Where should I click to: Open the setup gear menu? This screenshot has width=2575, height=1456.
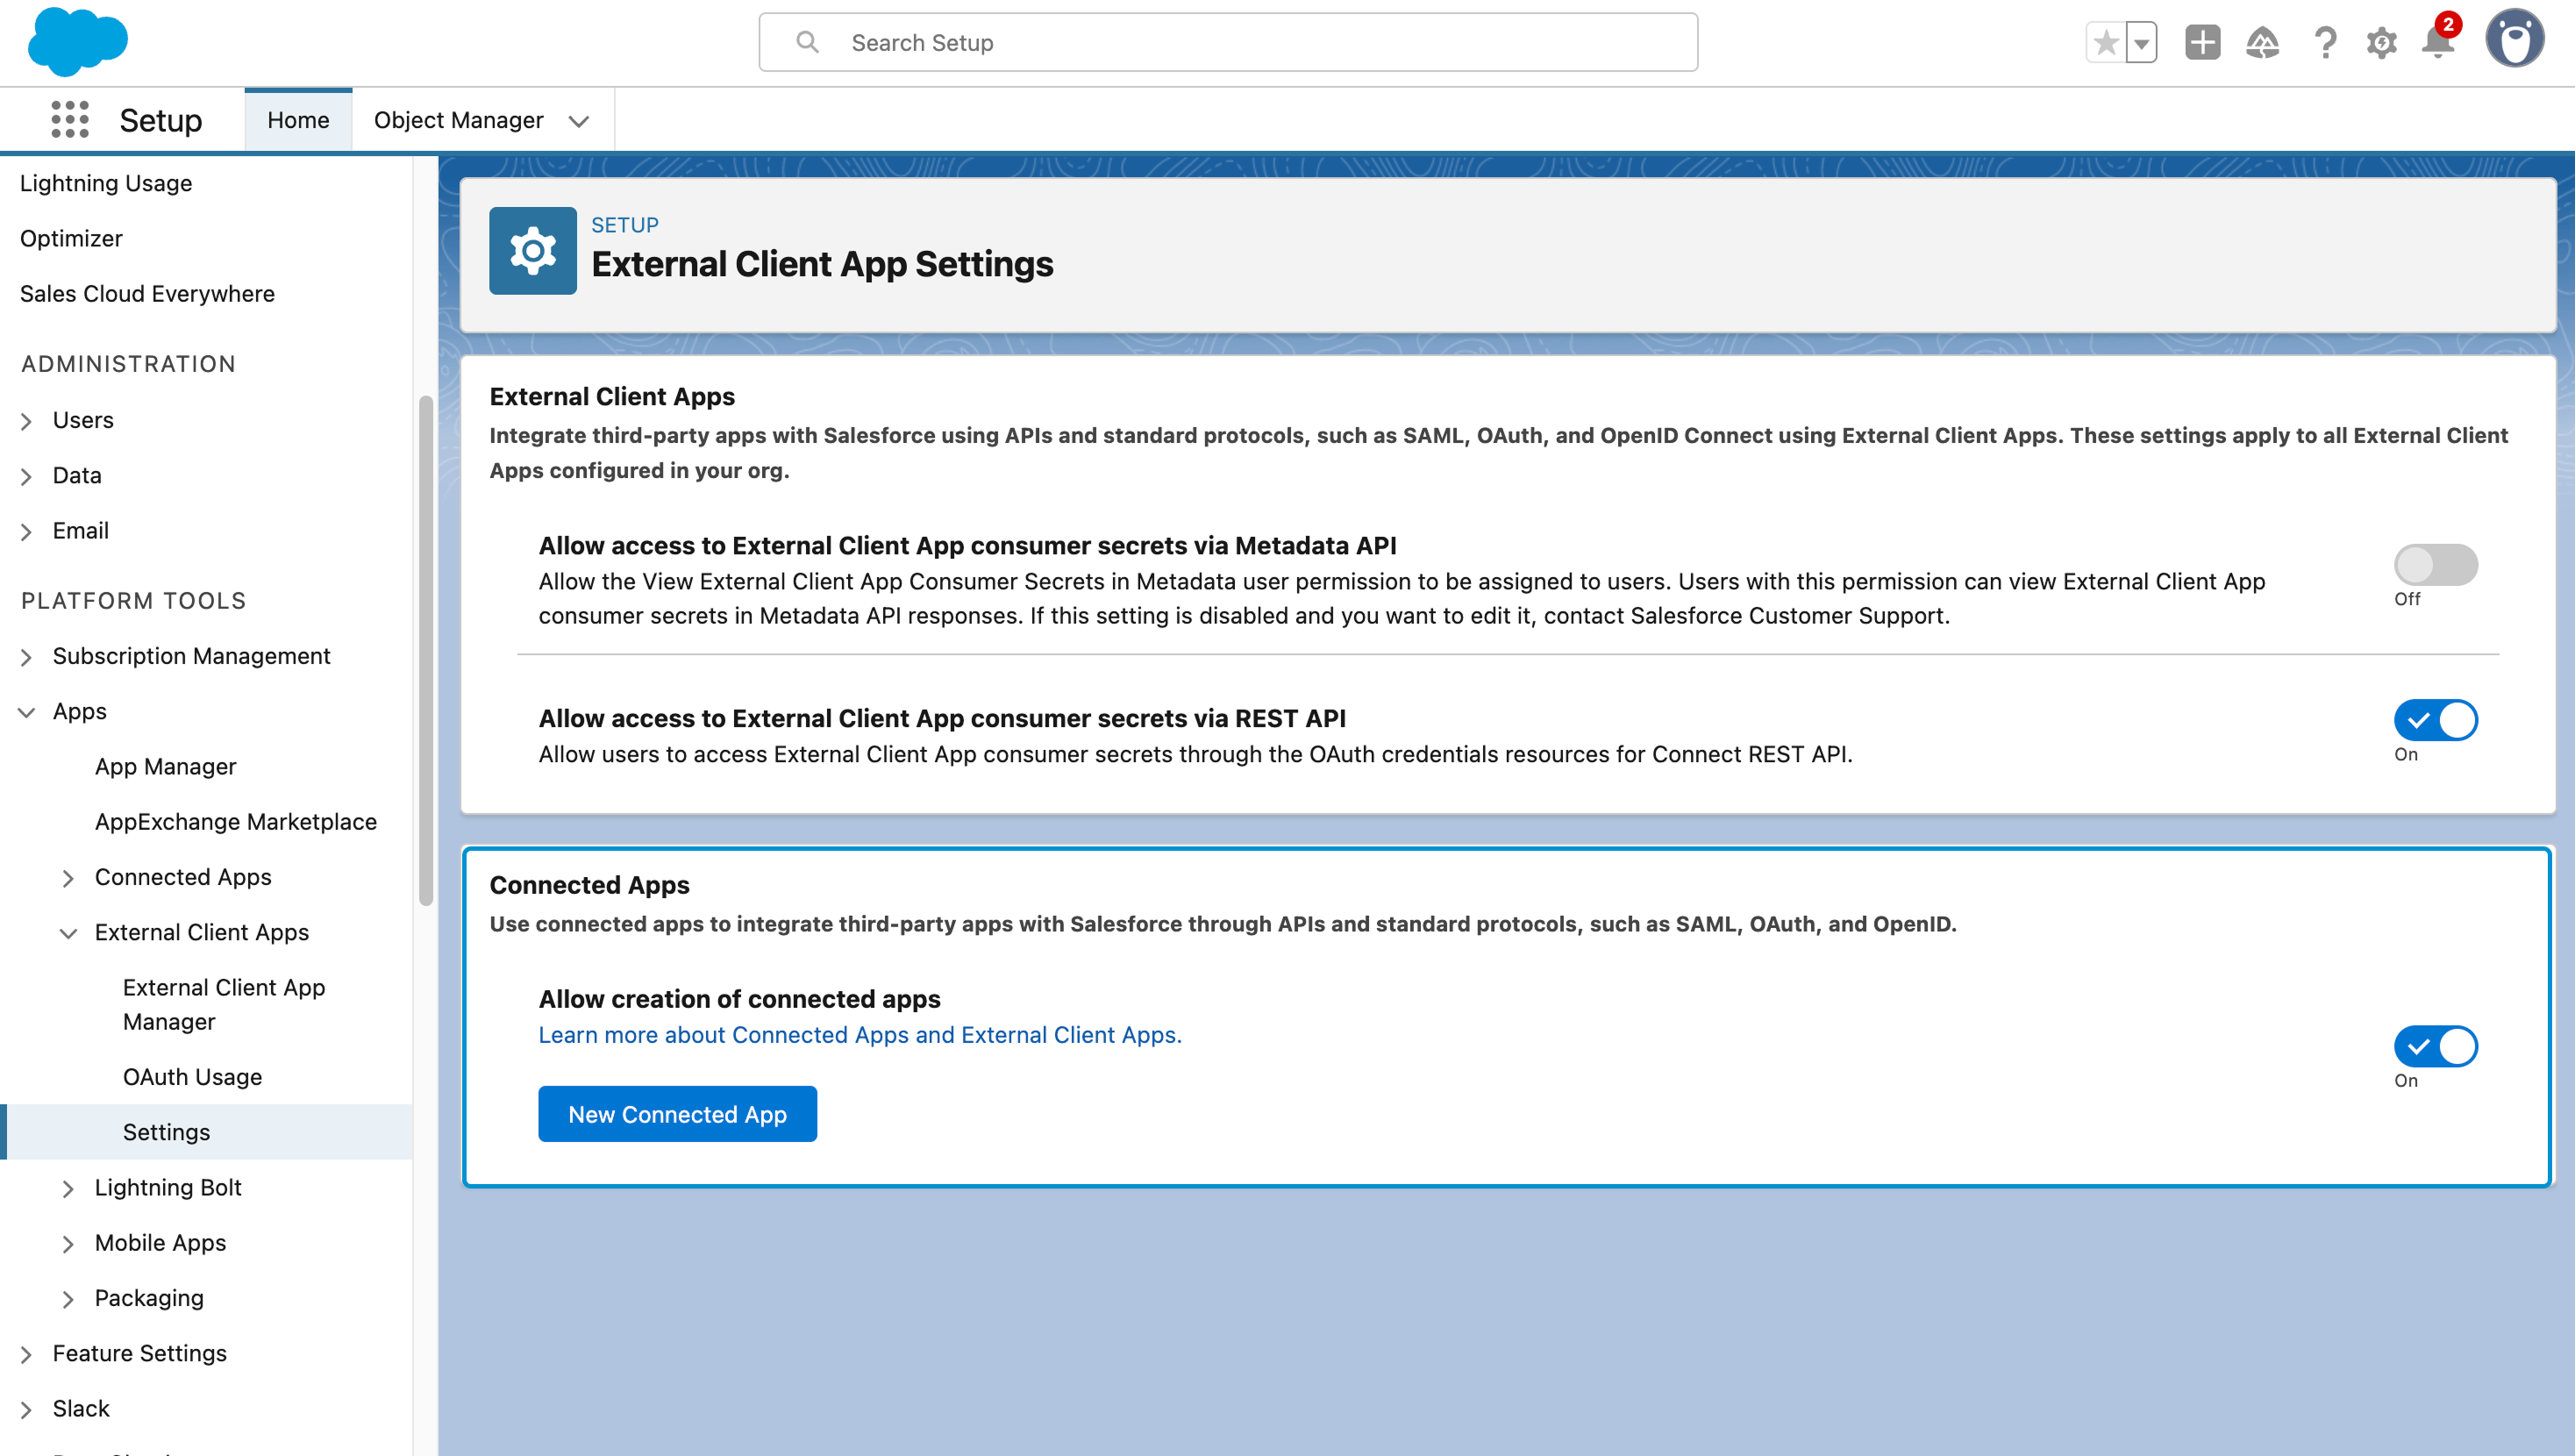pyautogui.click(x=2382, y=43)
